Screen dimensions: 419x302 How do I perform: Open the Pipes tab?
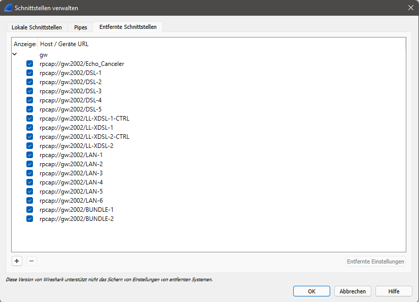click(x=80, y=27)
